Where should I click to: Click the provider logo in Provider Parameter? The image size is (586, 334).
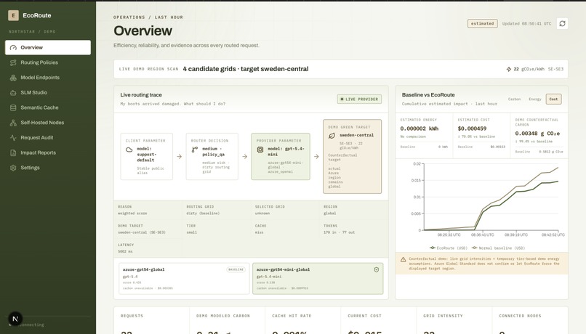tap(260, 150)
